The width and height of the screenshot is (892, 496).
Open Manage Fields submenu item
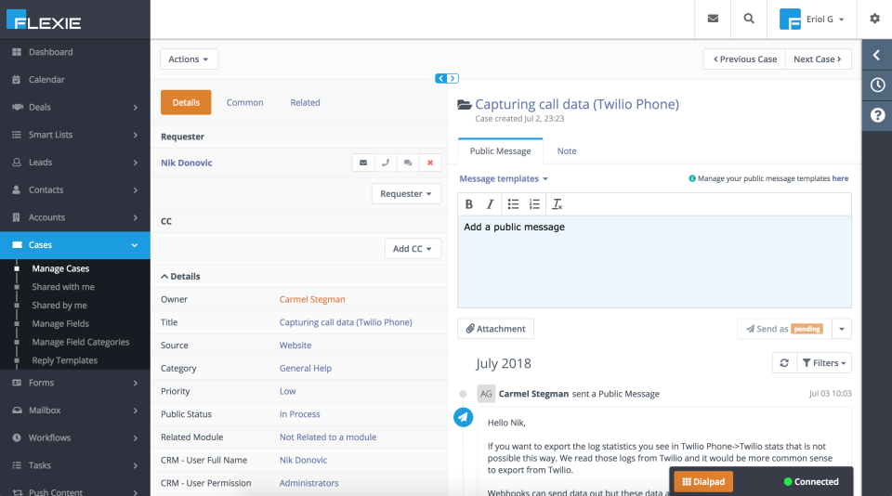point(60,323)
